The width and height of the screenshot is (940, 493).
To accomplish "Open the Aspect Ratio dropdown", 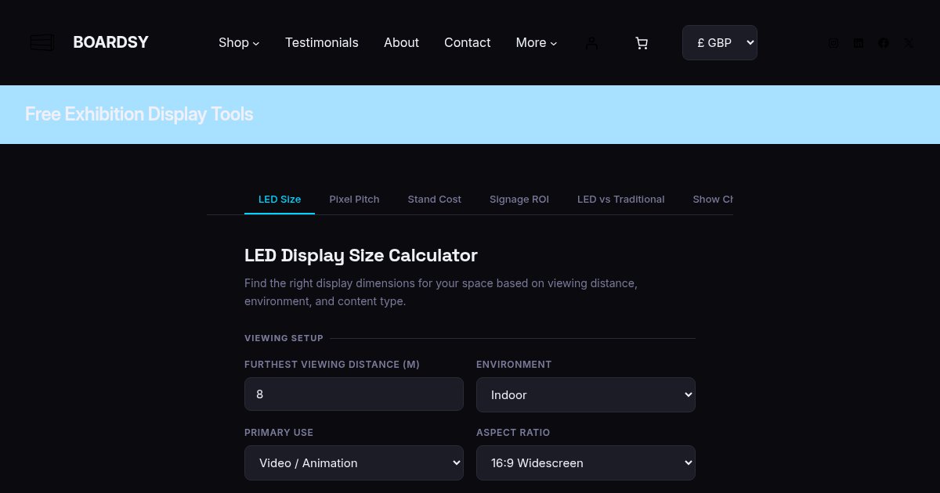I will point(586,462).
